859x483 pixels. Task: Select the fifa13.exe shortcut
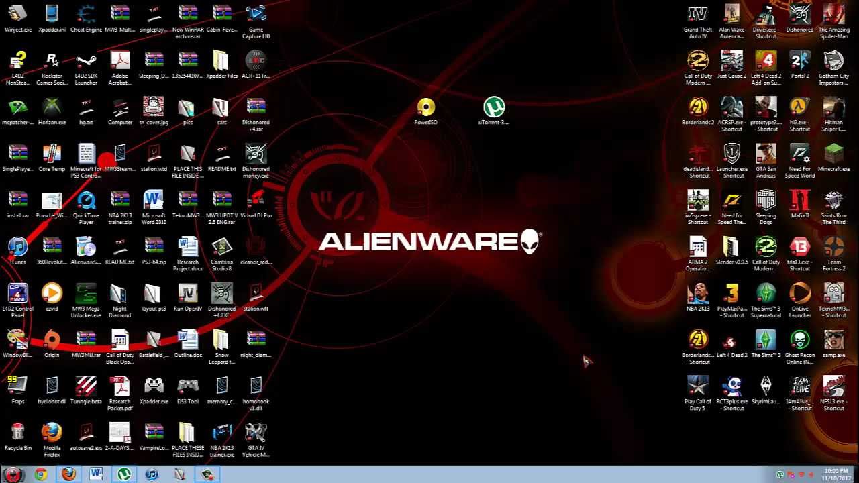(799, 254)
